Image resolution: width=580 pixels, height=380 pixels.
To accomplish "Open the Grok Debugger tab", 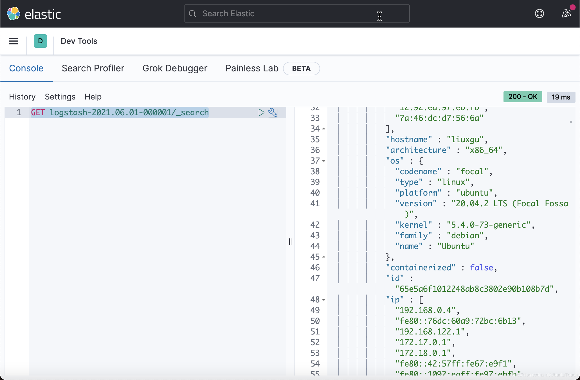I will click(175, 68).
